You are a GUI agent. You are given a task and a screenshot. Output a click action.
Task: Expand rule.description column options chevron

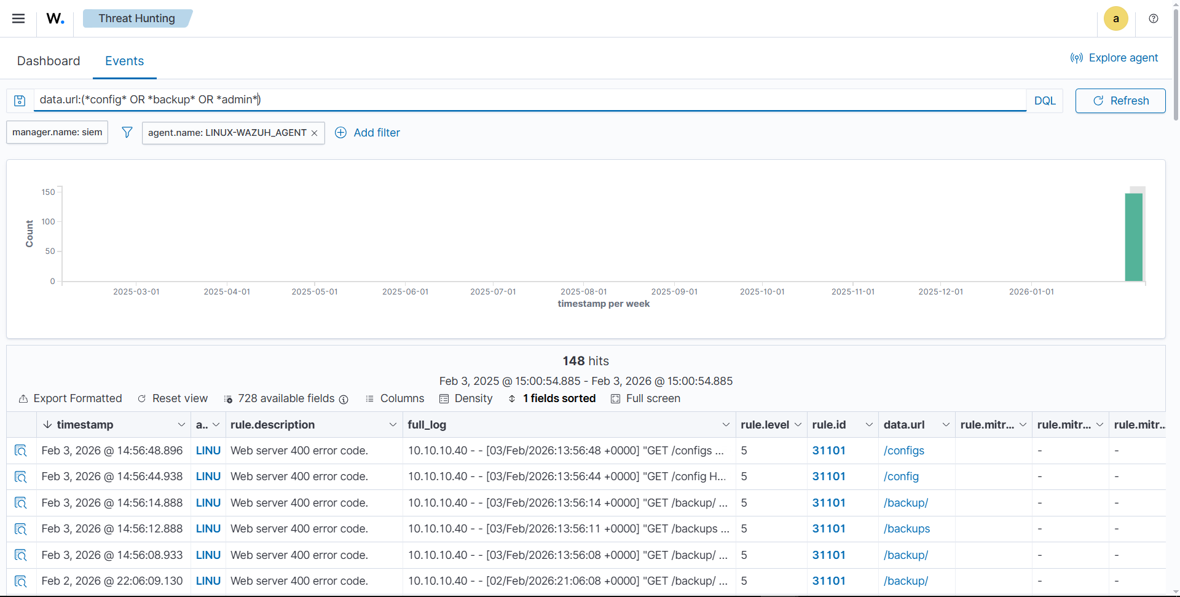[x=393, y=425]
